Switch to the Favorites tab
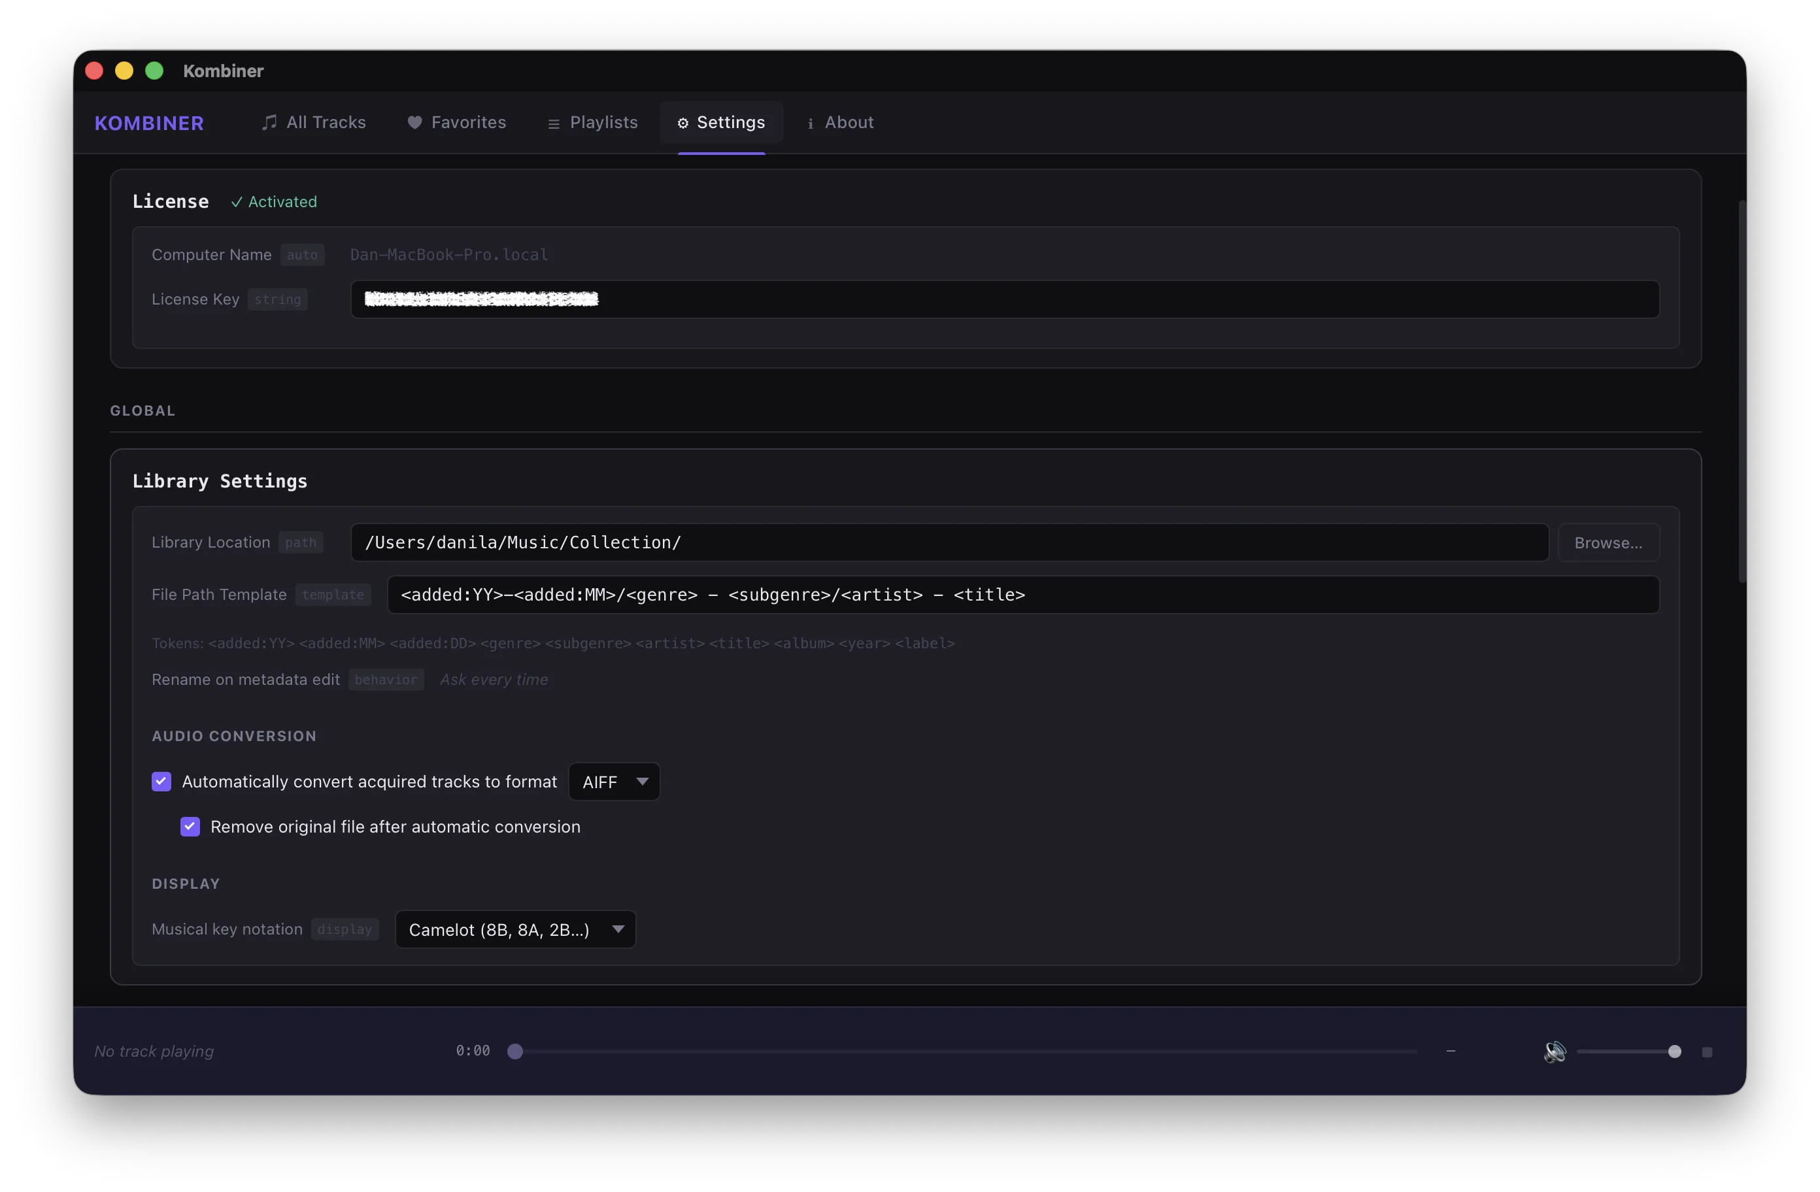This screenshot has width=1820, height=1192. pos(456,122)
